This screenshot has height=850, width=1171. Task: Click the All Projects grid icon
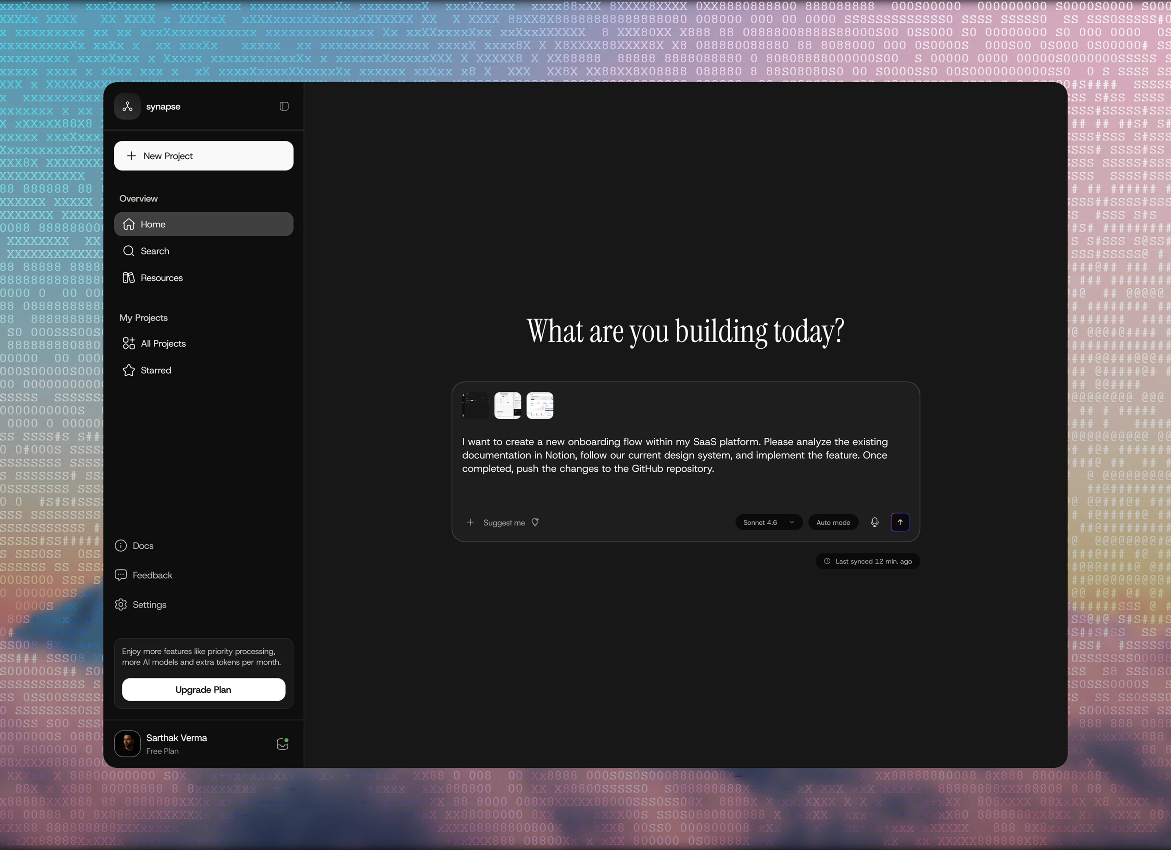pyautogui.click(x=128, y=343)
